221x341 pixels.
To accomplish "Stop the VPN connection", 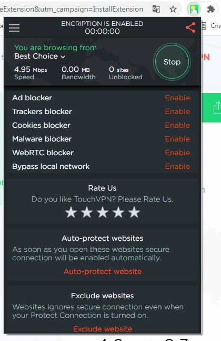I will click(172, 62).
